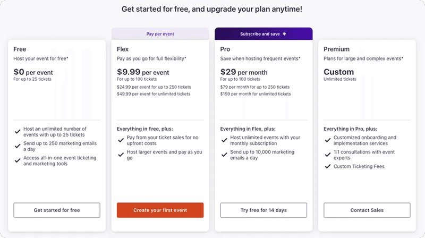Click checkmark next to 'Send up to 250 marketing emails'
The width and height of the screenshot is (425, 238).
[18, 145]
